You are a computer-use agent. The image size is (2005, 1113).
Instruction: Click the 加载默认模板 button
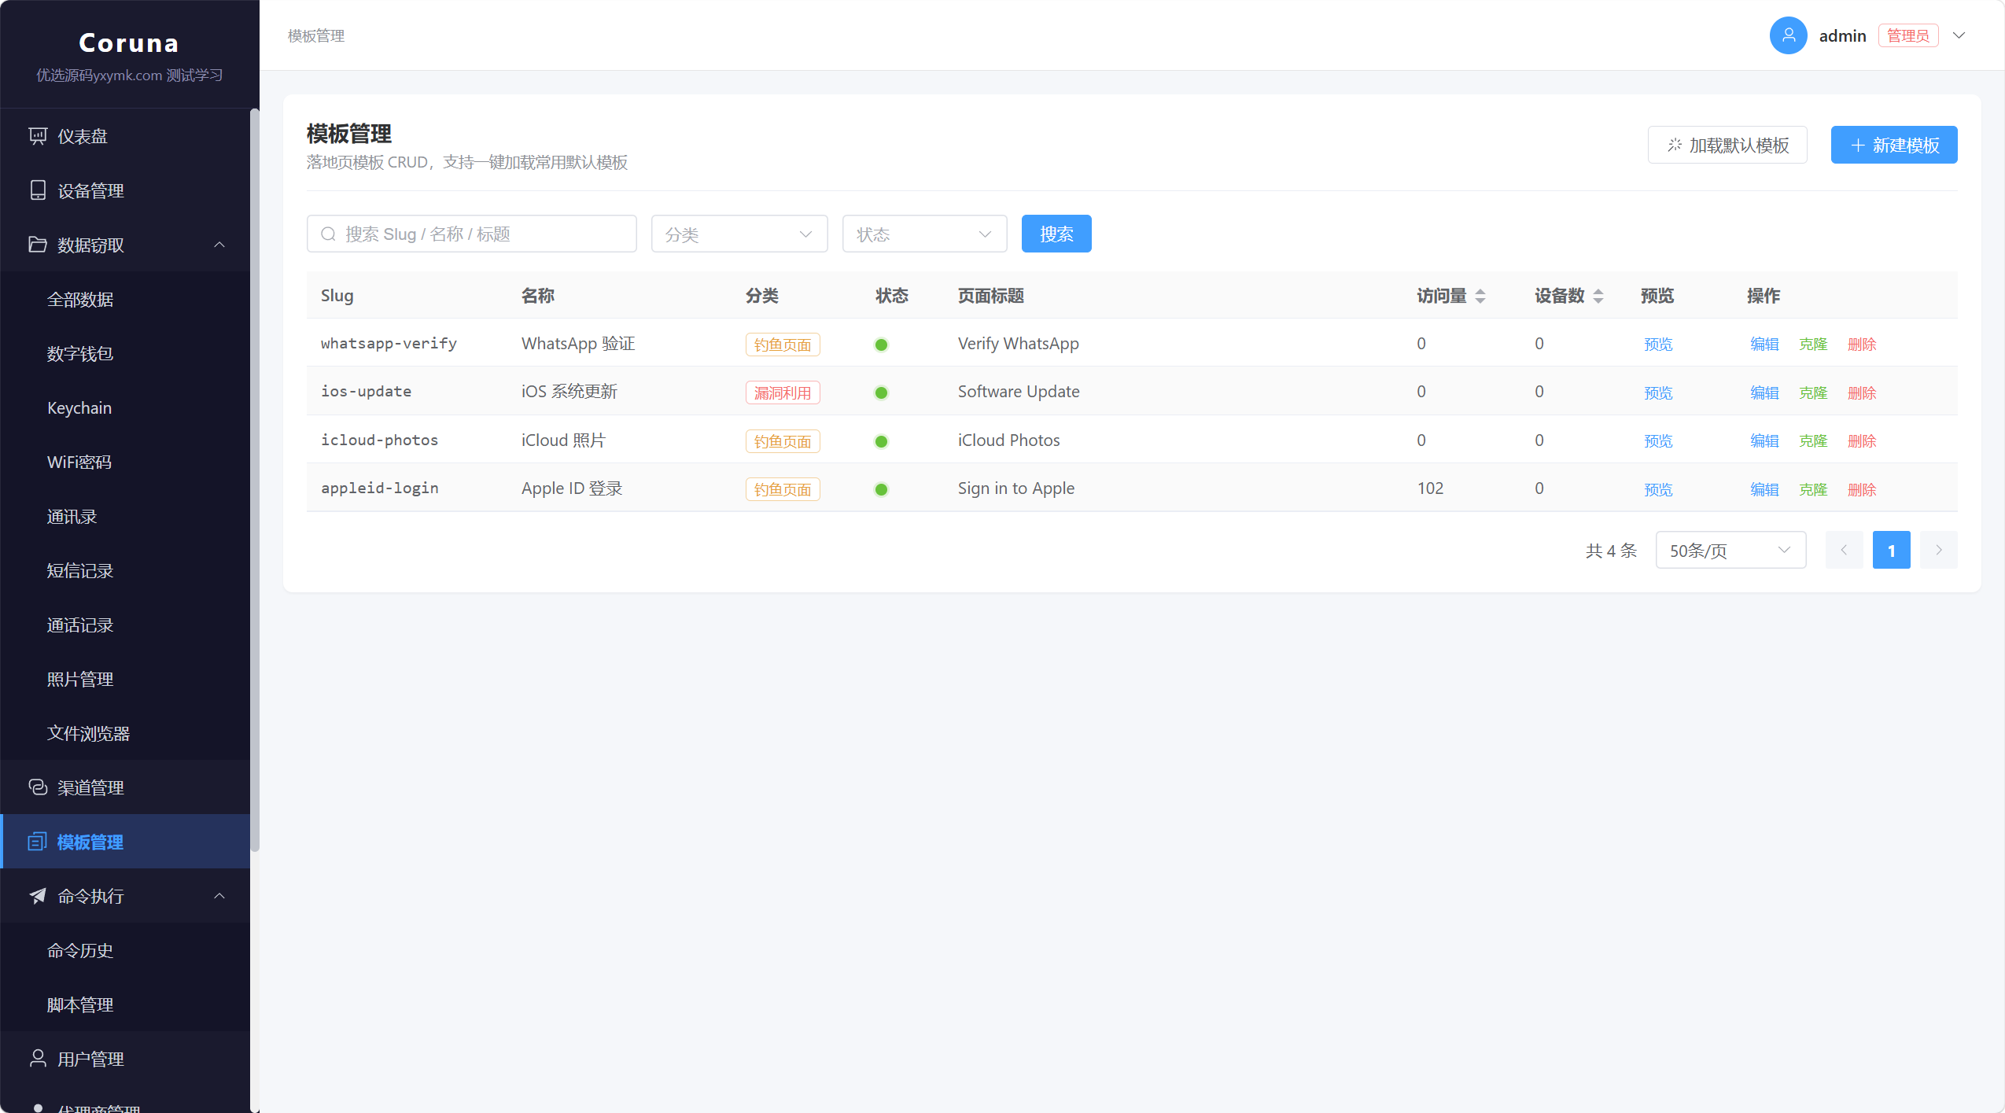point(1727,145)
